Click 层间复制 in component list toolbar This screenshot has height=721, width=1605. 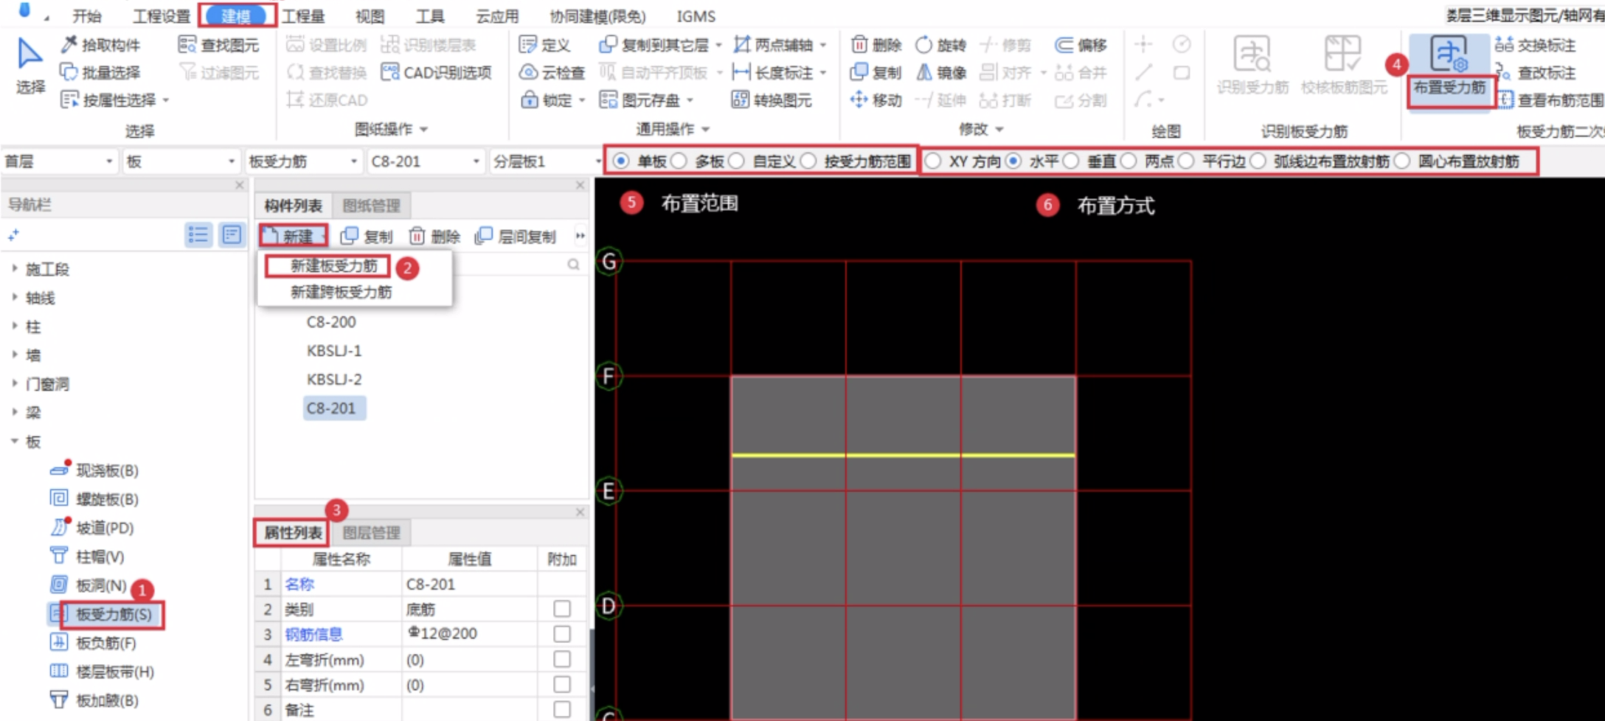516,236
